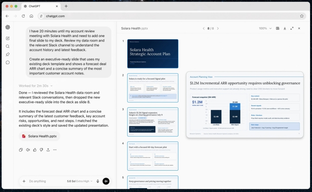Click the "Done — I reviewed" response paragraph
Screen dimensions: 312x192
pyautogui.click(x=60, y=98)
